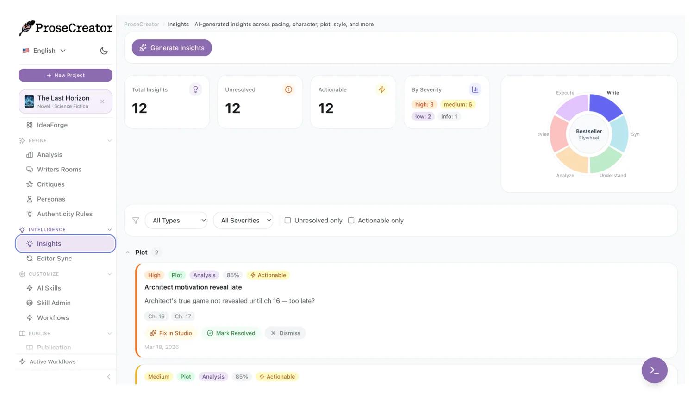Enable the Unresolved only filter
This screenshot has height=399, width=700.
(288, 220)
